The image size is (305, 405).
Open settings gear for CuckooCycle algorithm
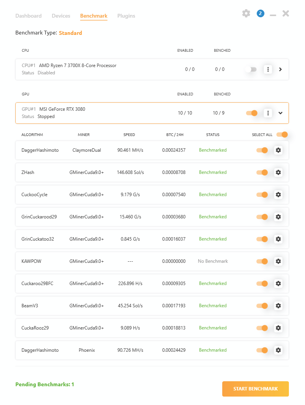coord(278,195)
